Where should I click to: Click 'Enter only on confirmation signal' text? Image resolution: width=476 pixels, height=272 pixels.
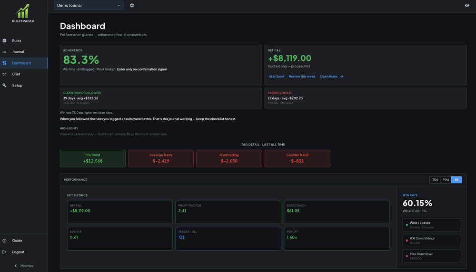(x=142, y=69)
